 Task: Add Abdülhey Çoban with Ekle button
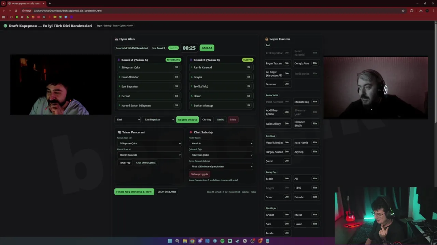tap(287, 112)
